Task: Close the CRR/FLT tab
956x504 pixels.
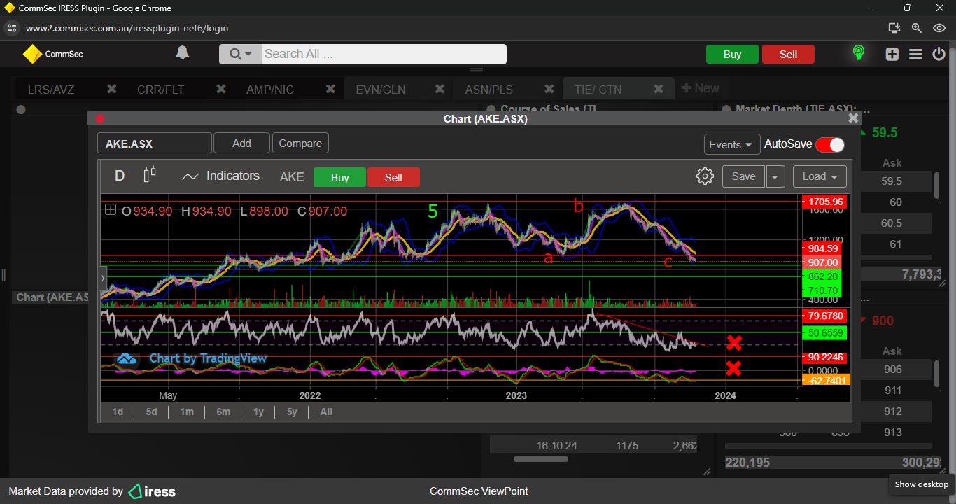Action: click(221, 89)
